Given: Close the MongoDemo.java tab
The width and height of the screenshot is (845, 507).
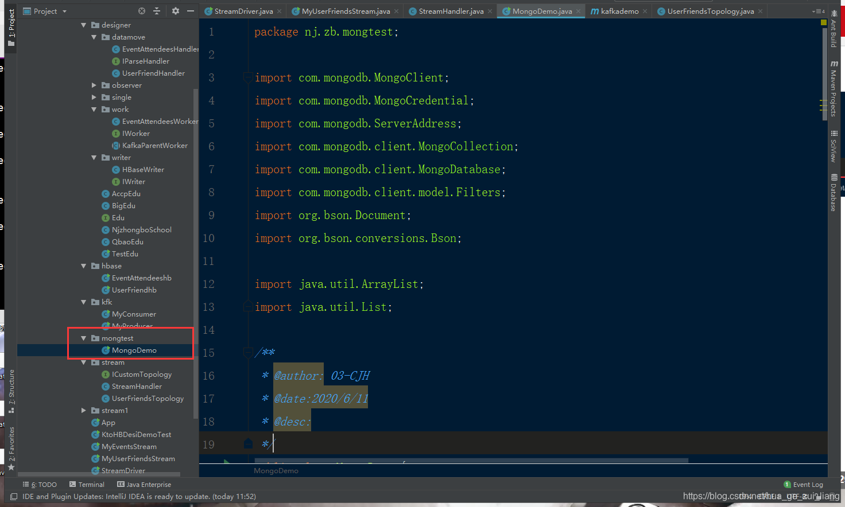Looking at the screenshot, I should click(578, 11).
